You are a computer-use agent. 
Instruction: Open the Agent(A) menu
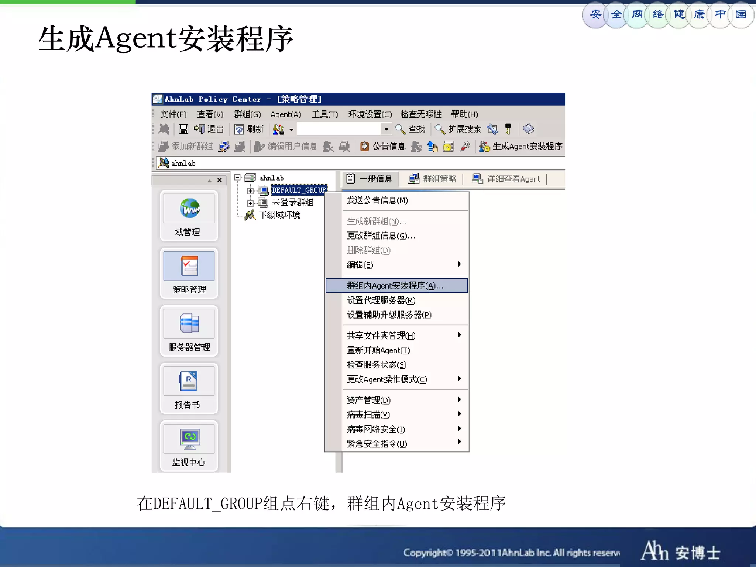pyautogui.click(x=286, y=114)
